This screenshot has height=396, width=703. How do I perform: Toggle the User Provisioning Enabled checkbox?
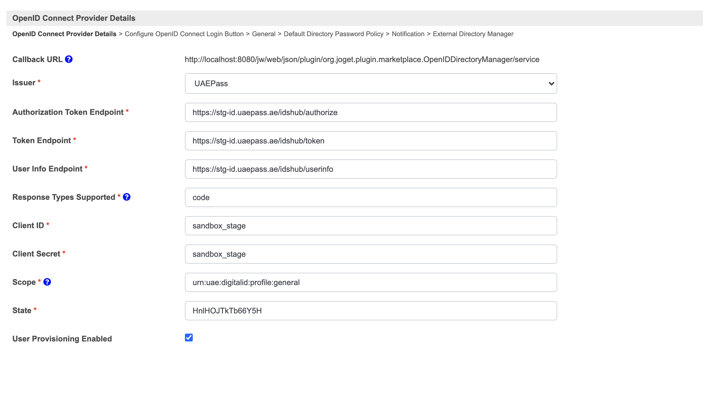[x=189, y=338]
